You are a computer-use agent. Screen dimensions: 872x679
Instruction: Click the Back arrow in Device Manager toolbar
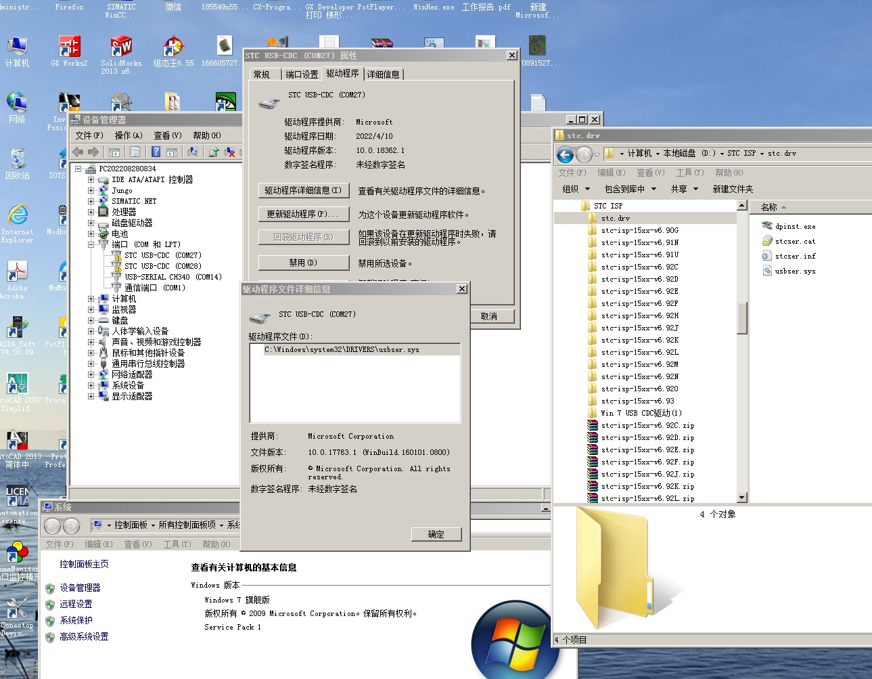point(78,152)
